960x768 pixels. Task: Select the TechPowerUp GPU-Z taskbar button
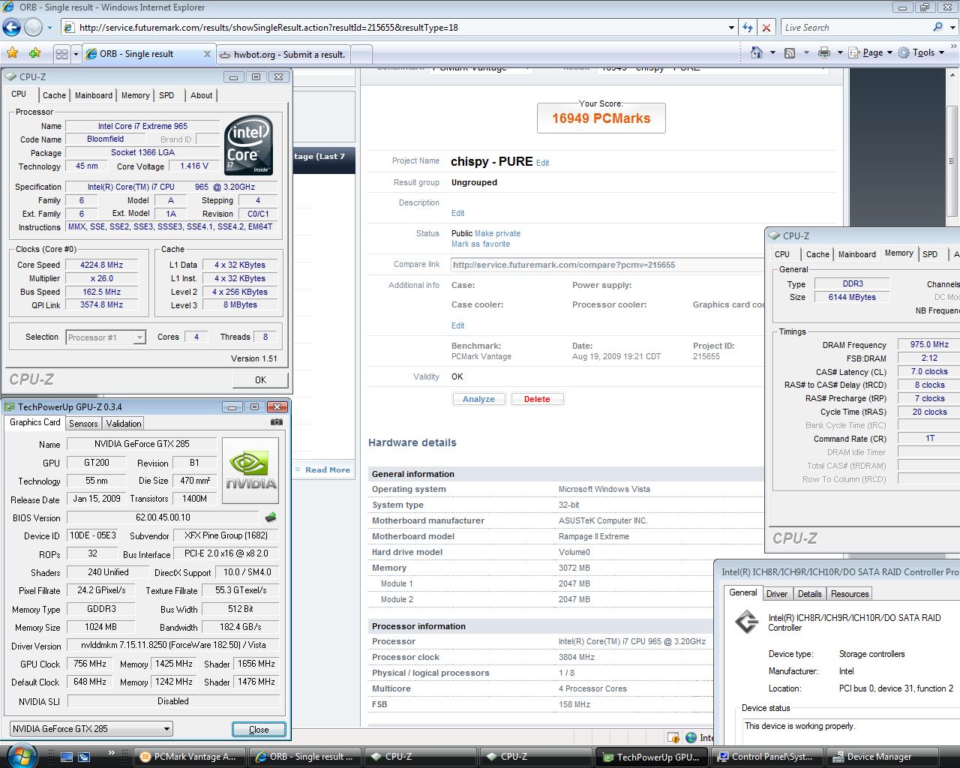pyautogui.click(x=651, y=757)
